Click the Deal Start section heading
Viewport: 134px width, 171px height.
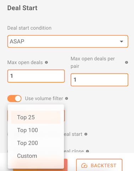22,8
